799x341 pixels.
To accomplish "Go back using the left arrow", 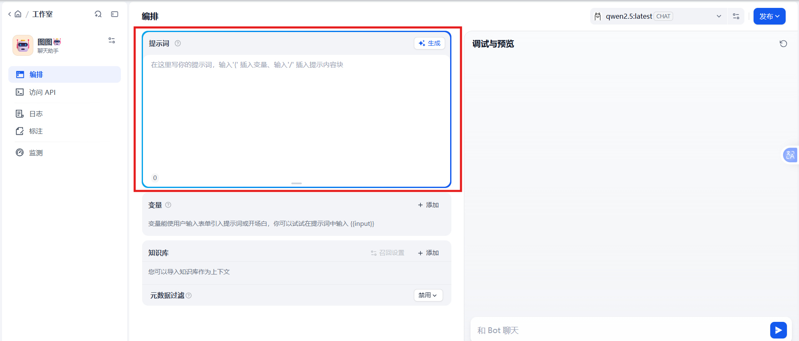I will click(x=10, y=14).
